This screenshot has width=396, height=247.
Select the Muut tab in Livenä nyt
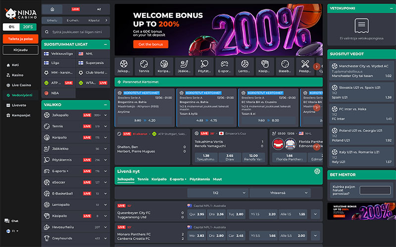click(217, 179)
